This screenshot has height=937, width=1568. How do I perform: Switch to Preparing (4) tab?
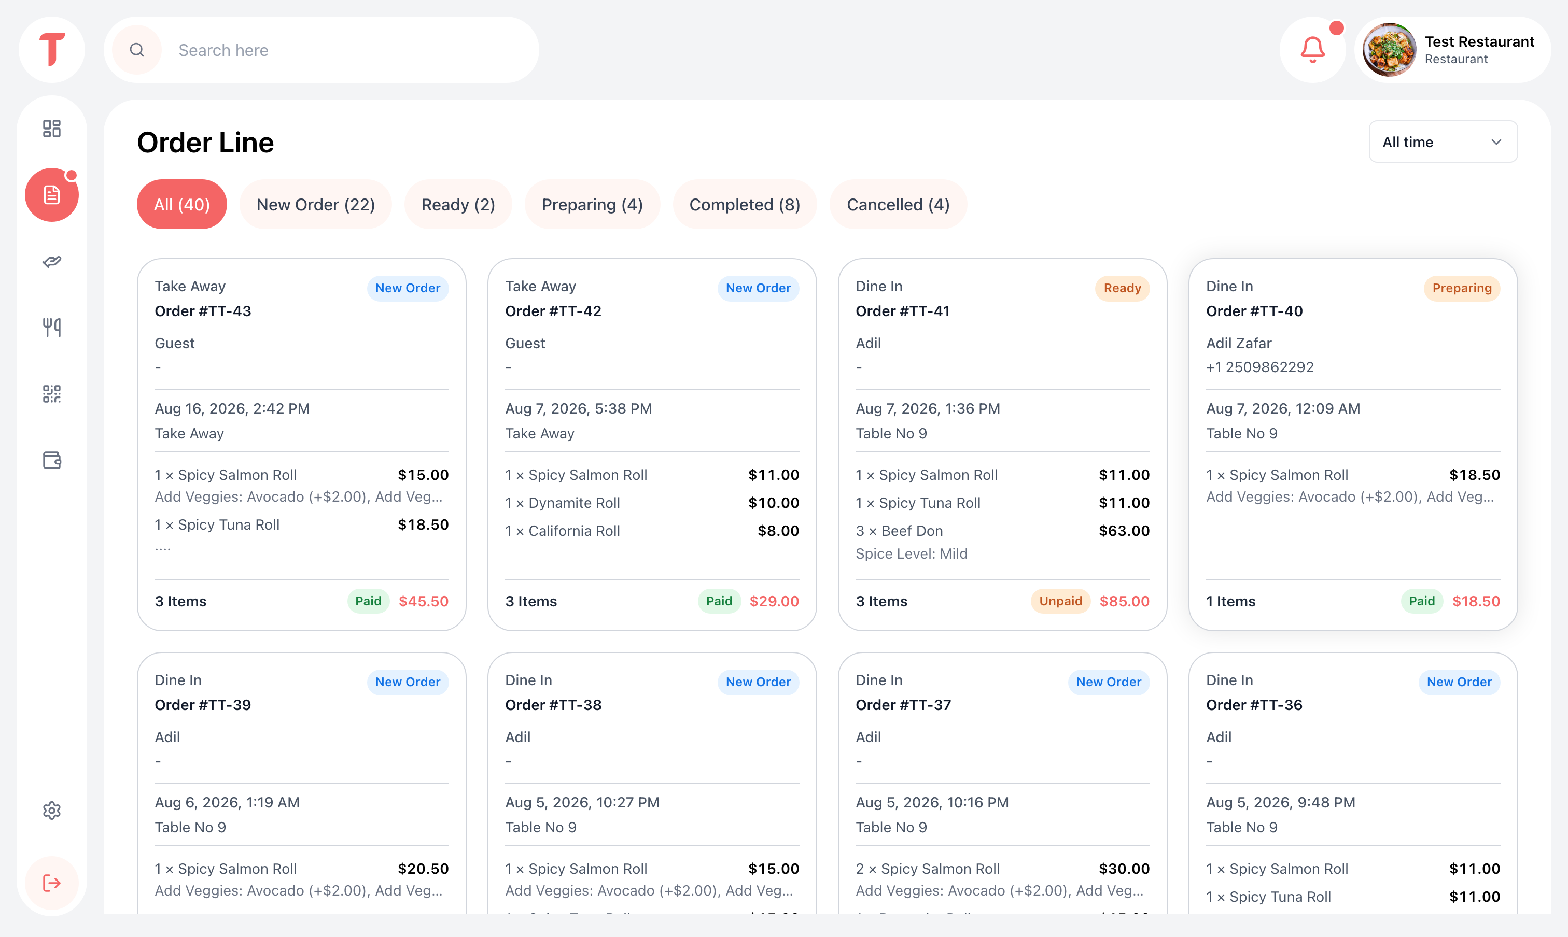pyautogui.click(x=592, y=205)
